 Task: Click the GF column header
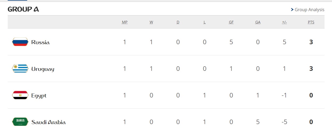point(231,22)
